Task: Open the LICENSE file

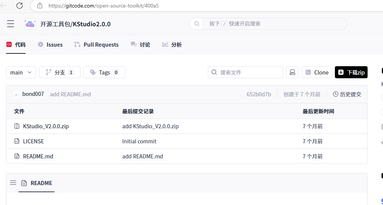Action: coord(33,141)
